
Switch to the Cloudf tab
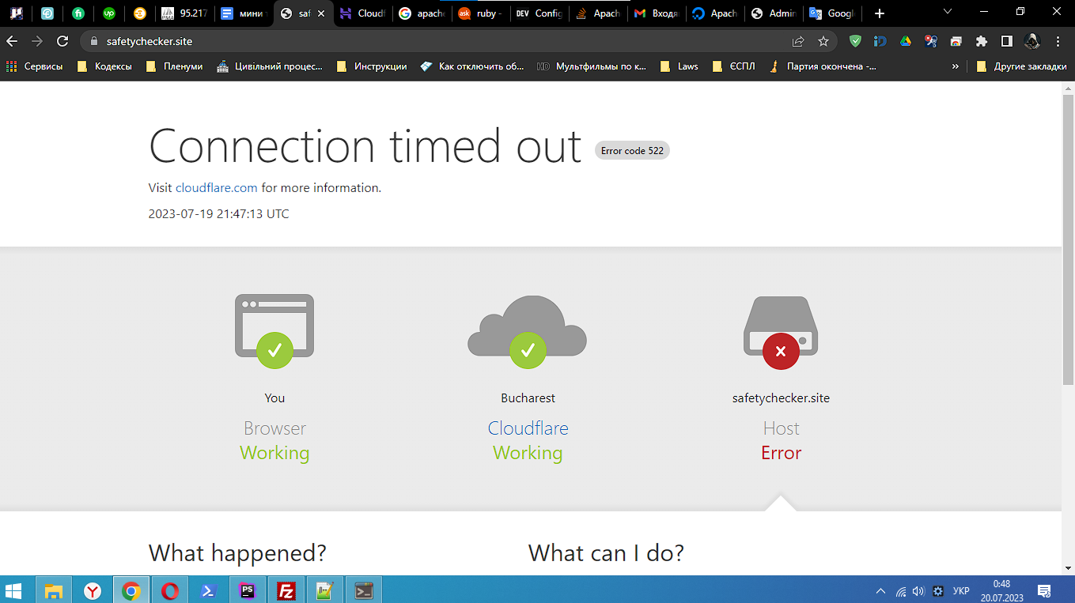[x=362, y=13]
